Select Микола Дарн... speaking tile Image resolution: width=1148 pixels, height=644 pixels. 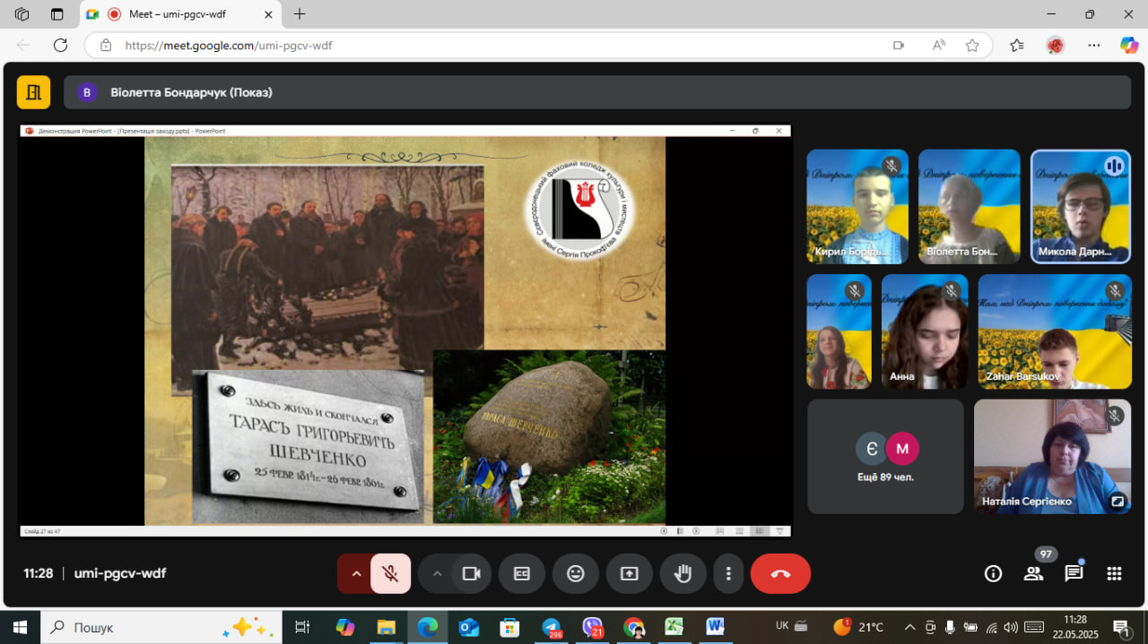(x=1081, y=206)
